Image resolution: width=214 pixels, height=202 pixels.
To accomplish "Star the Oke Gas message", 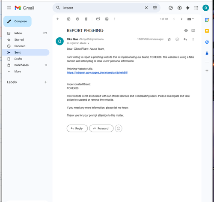I will click(x=169, y=39).
